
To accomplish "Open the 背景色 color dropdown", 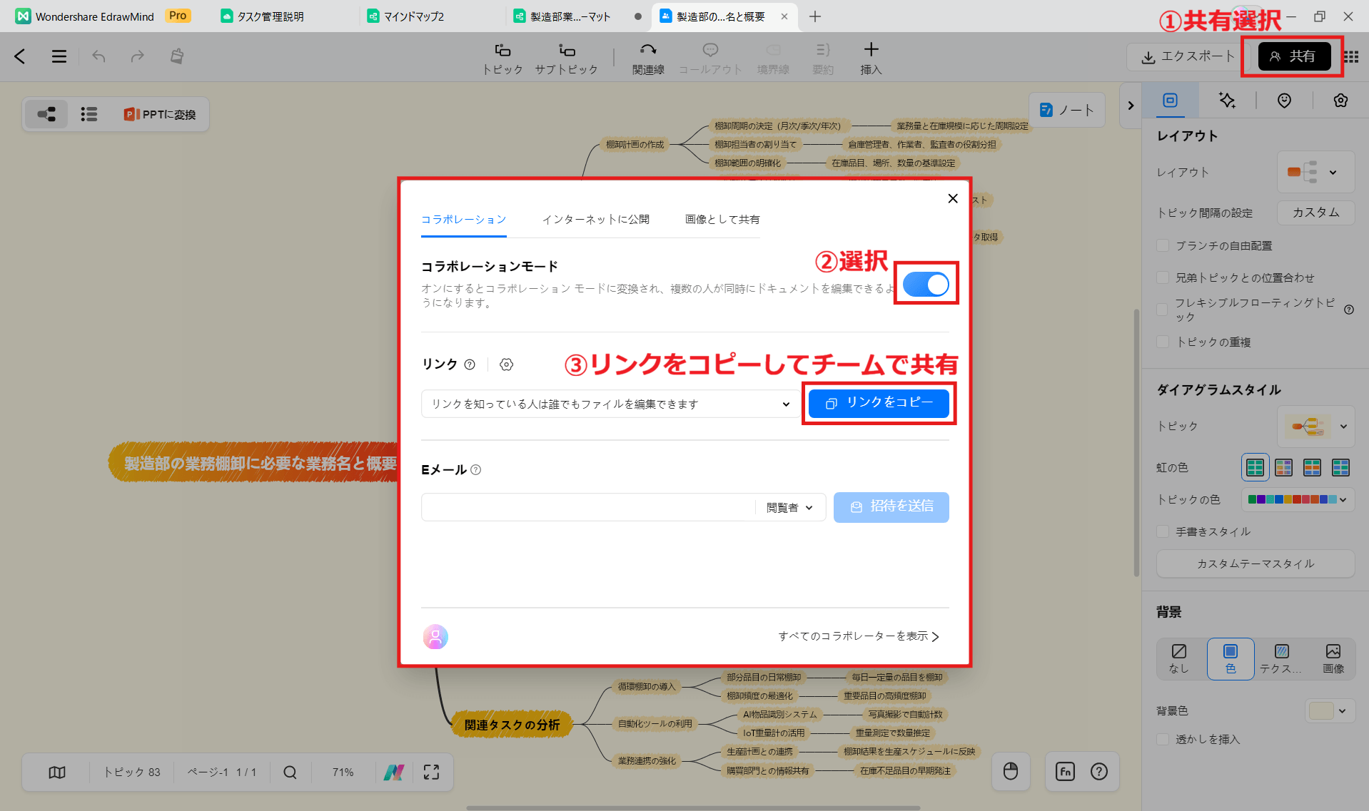I will pyautogui.click(x=1330, y=710).
